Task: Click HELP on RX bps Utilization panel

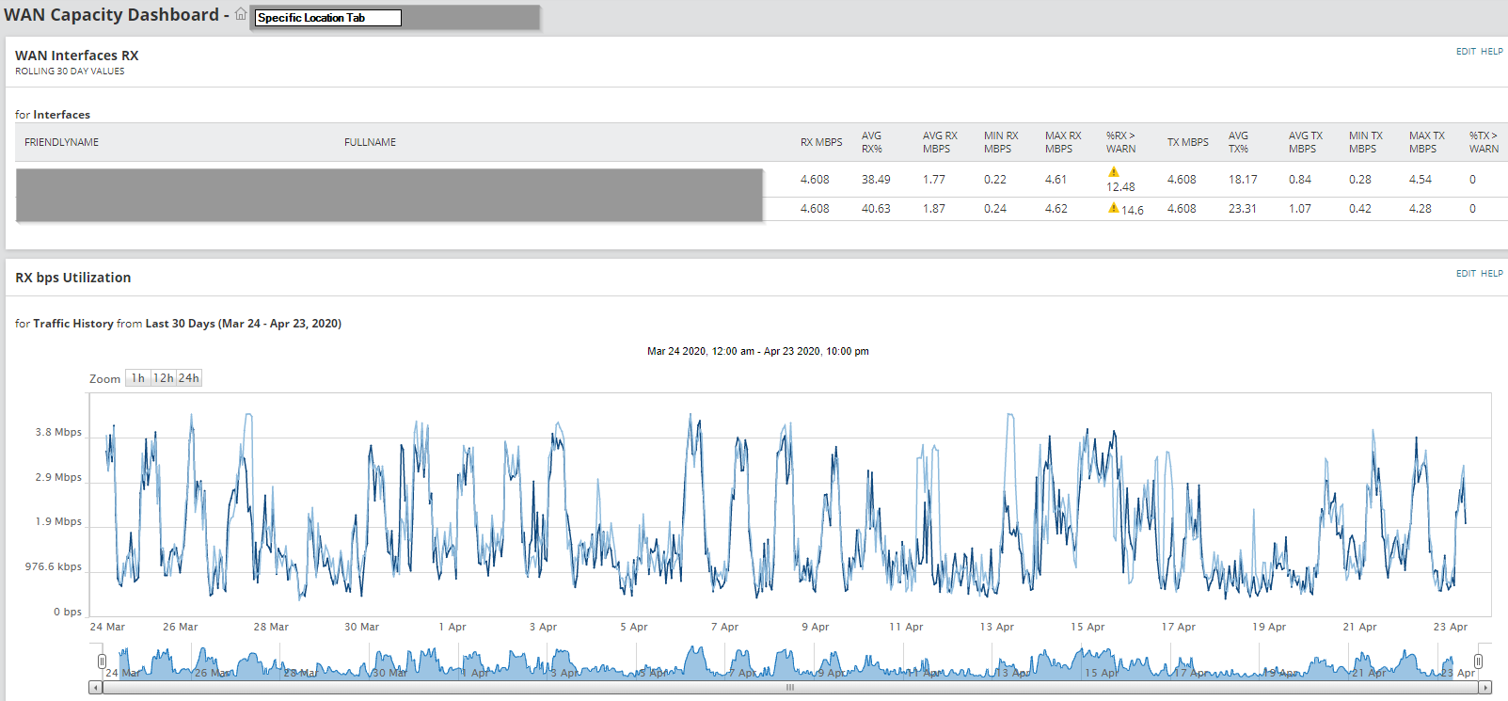Action: click(x=1492, y=274)
